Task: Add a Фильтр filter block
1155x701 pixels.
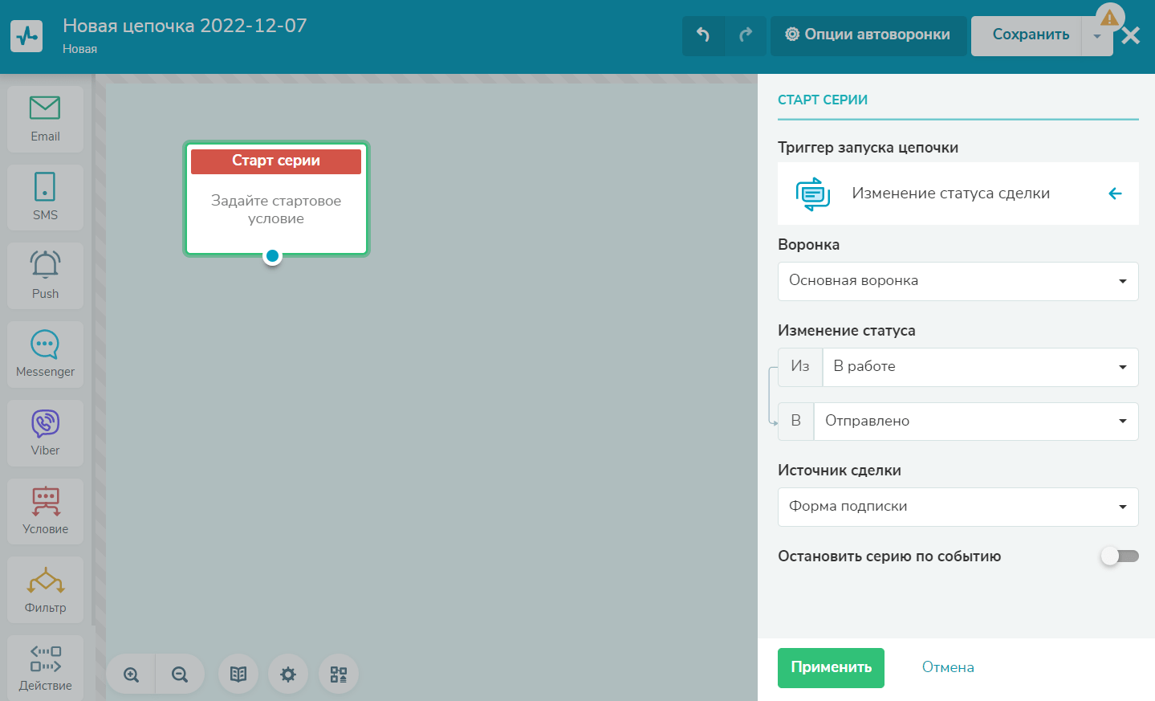Action: 45,590
